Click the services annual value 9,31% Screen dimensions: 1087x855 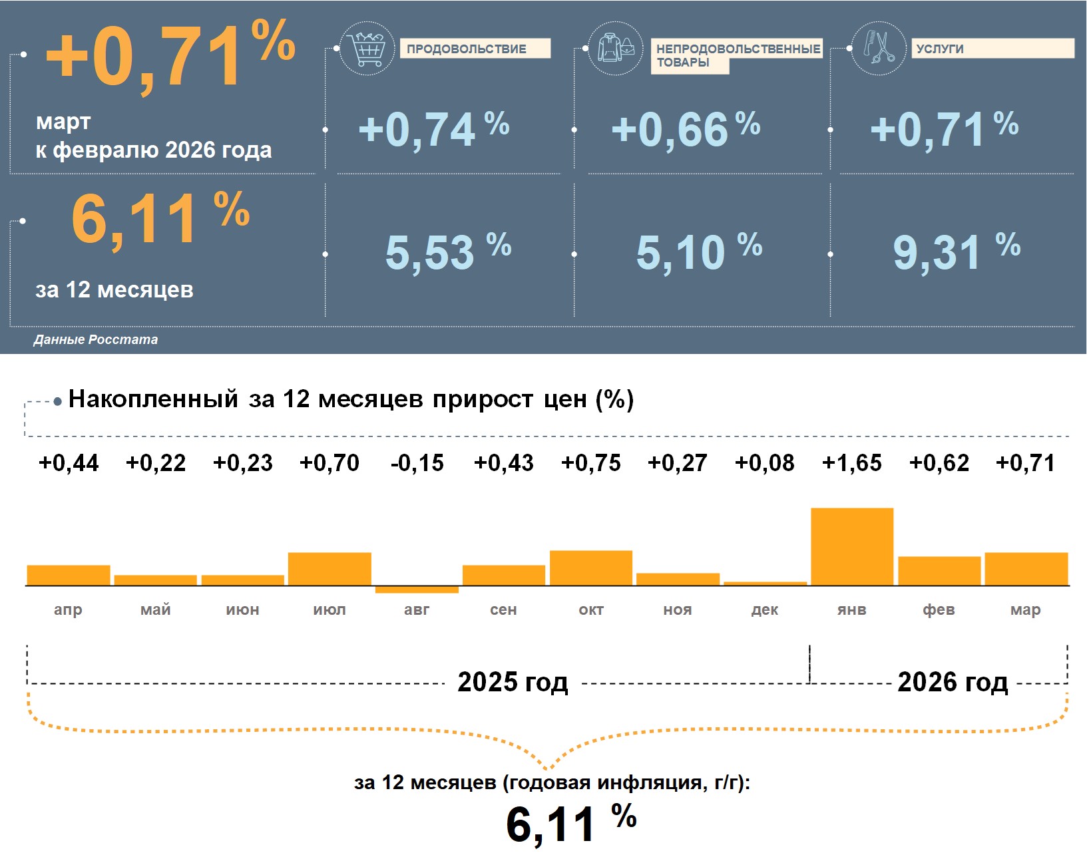955,252
